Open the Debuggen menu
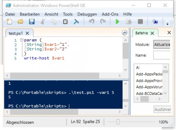Viewport: 176px width, 130px height. click(87, 14)
